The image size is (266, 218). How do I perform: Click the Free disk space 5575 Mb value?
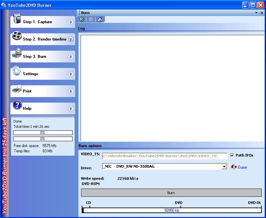[x=49, y=146]
